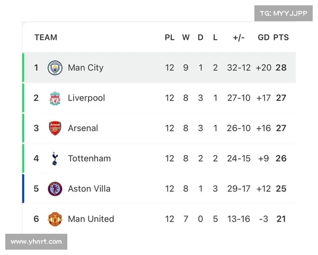Viewport: 318px width, 255px height.
Task: Sort table by PTS column header
Action: pyautogui.click(x=281, y=37)
